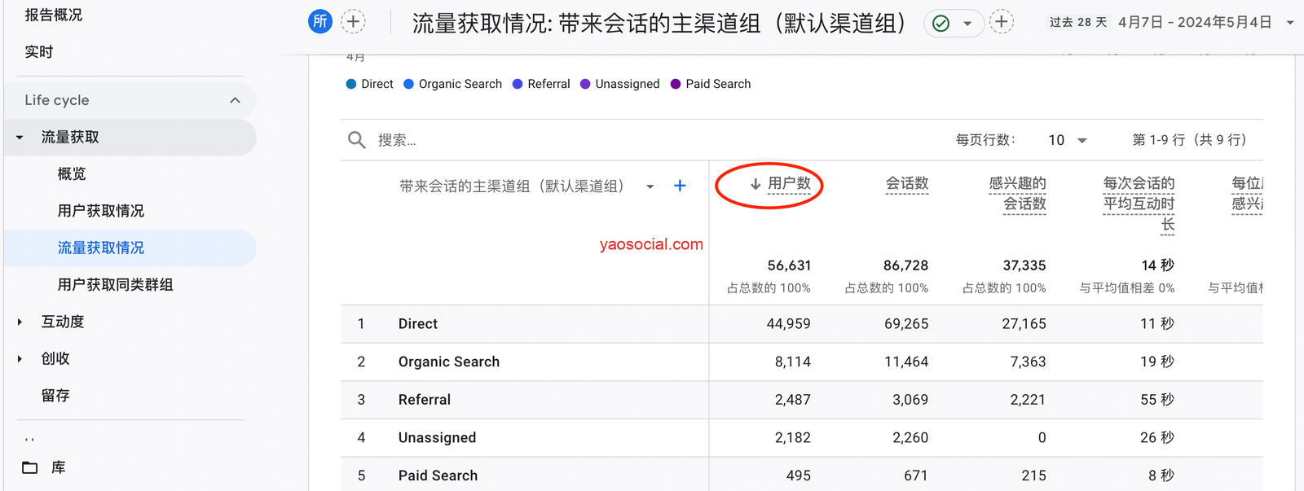Click the green checkmark report status icon
The height and width of the screenshot is (491, 1304).
[x=941, y=24]
